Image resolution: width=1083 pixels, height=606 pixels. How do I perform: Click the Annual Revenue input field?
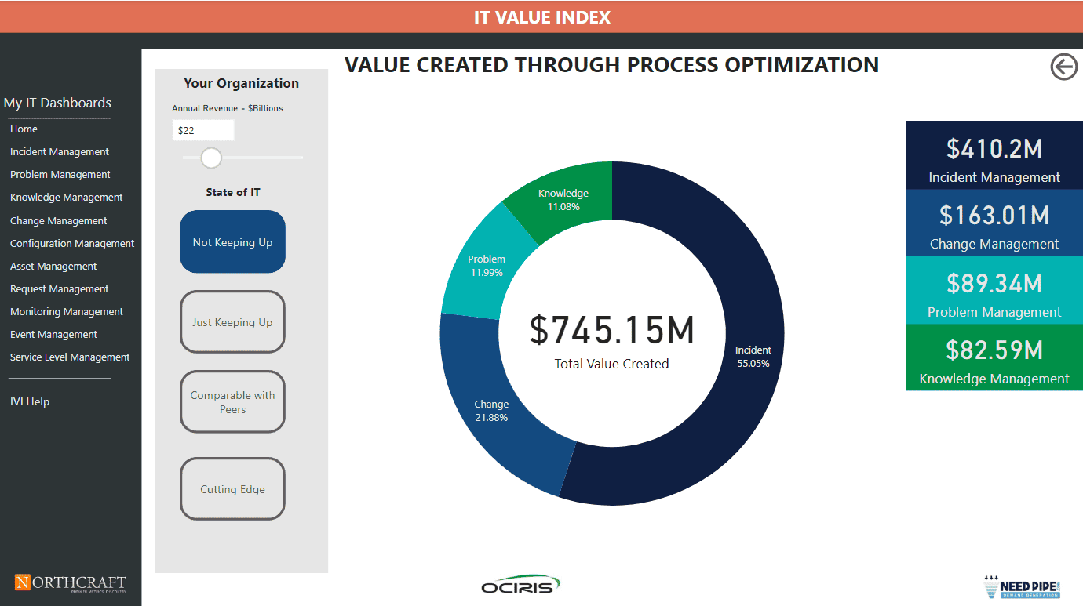click(x=202, y=131)
